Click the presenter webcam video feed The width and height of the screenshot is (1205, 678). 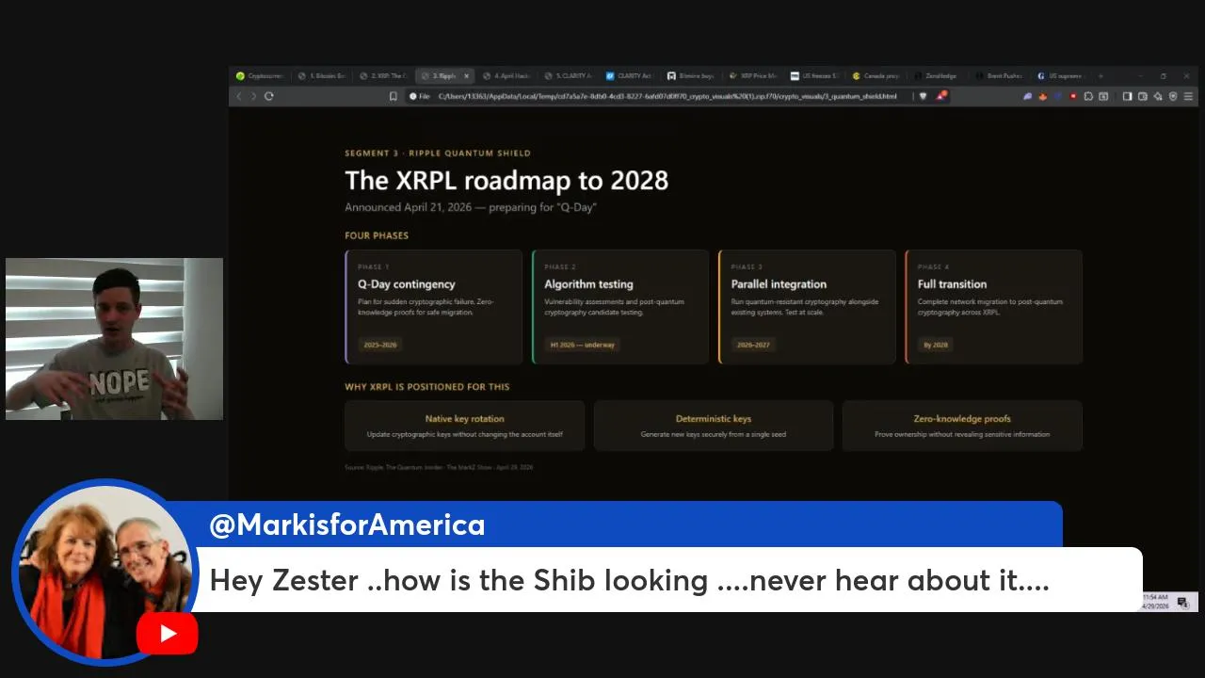[114, 339]
